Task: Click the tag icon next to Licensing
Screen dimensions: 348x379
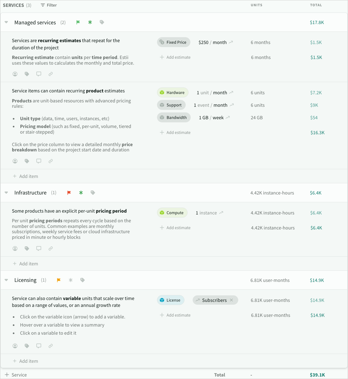Action: click(83, 280)
